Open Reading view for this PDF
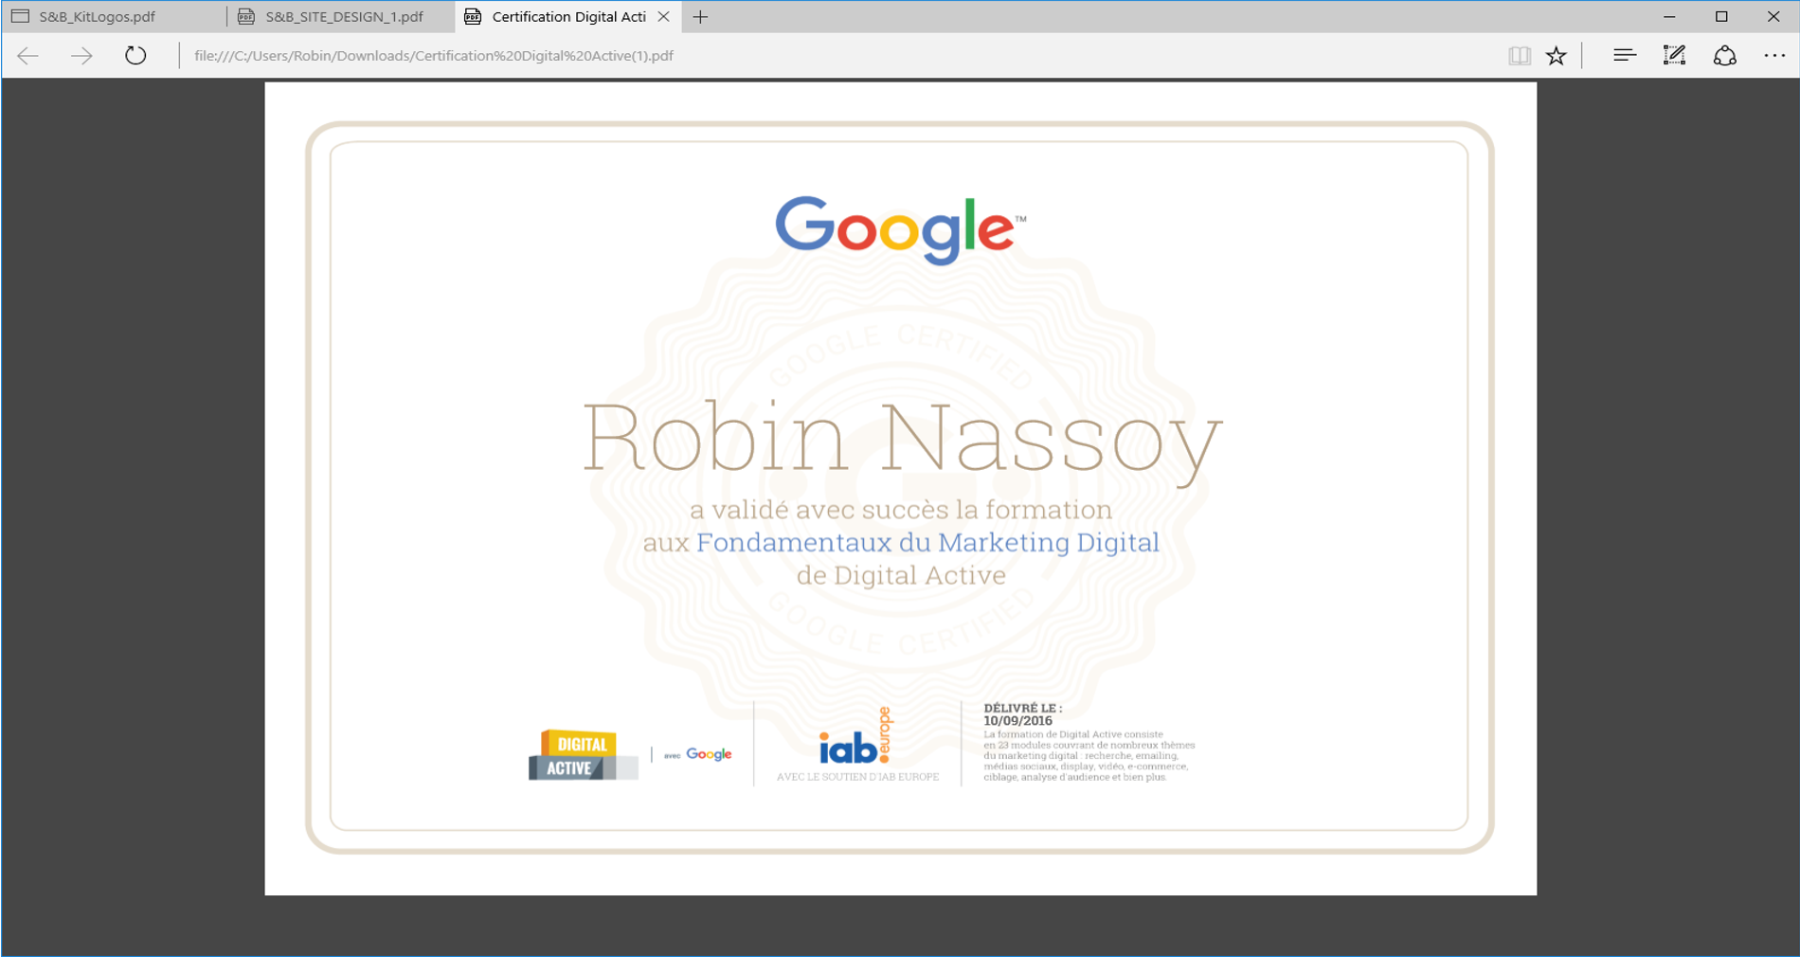Image resolution: width=1800 pixels, height=957 pixels. pyautogui.click(x=1520, y=55)
